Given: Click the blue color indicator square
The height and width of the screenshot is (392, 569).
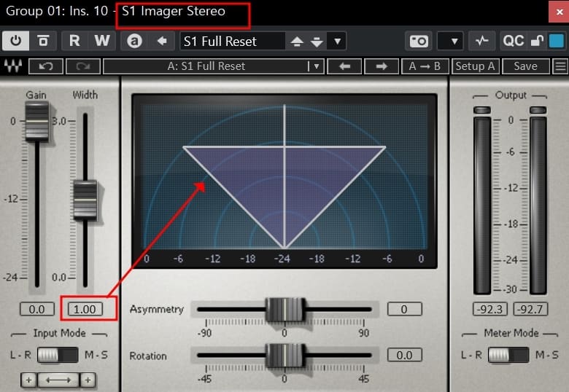Looking at the screenshot, I should [x=557, y=41].
